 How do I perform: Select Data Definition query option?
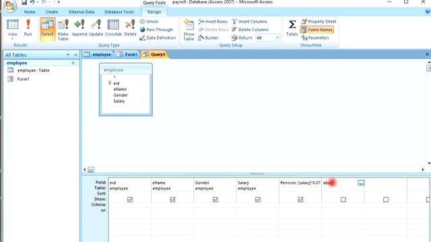pos(158,38)
